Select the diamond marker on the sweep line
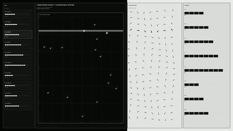233x131 pixels. pyautogui.click(x=84, y=31)
